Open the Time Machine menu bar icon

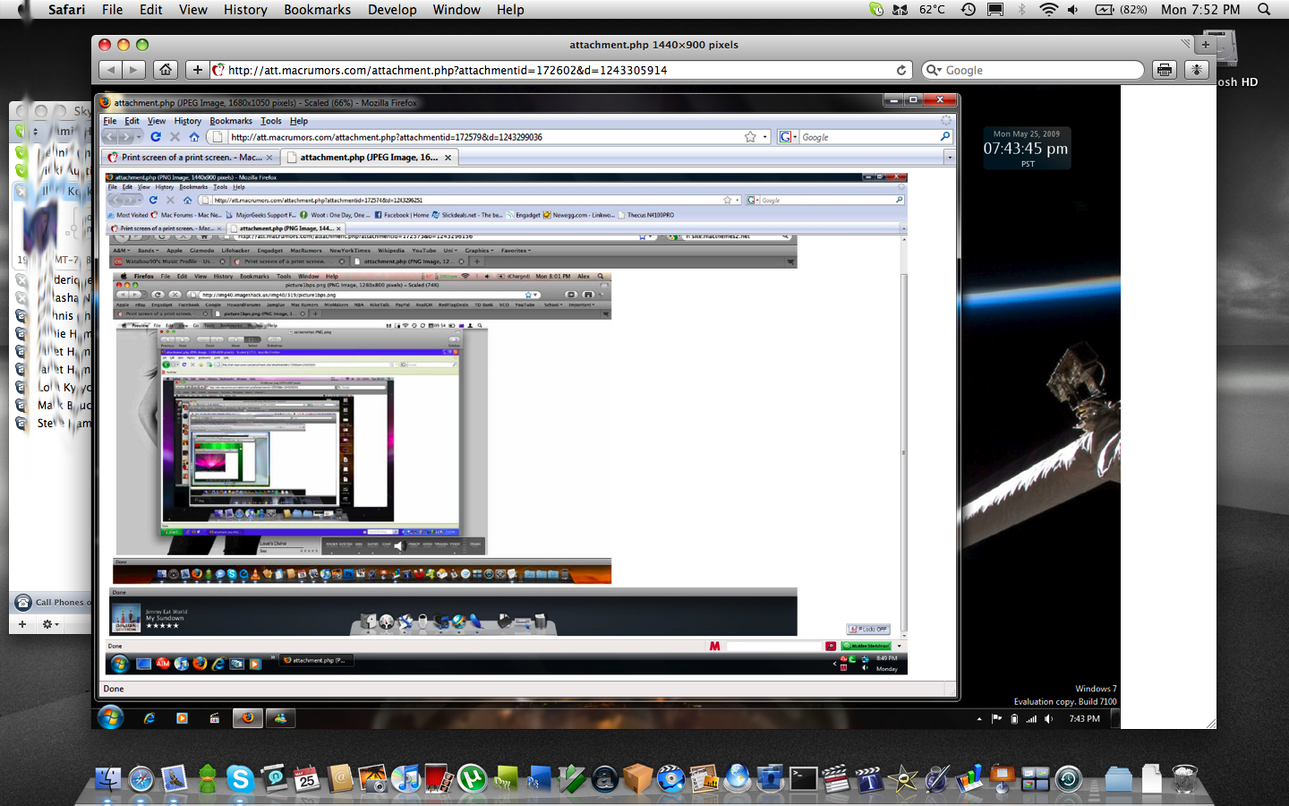click(969, 10)
